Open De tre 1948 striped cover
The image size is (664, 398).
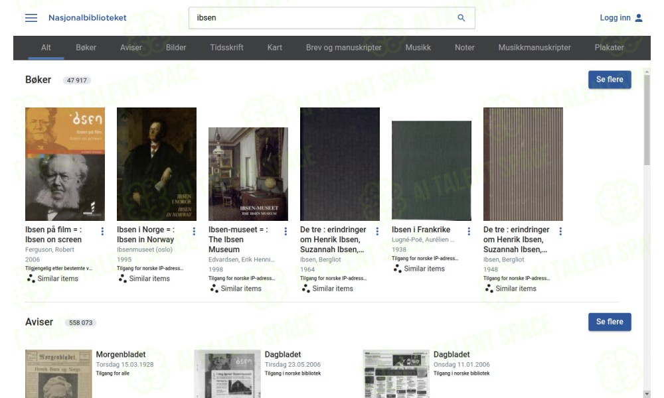tap(523, 164)
